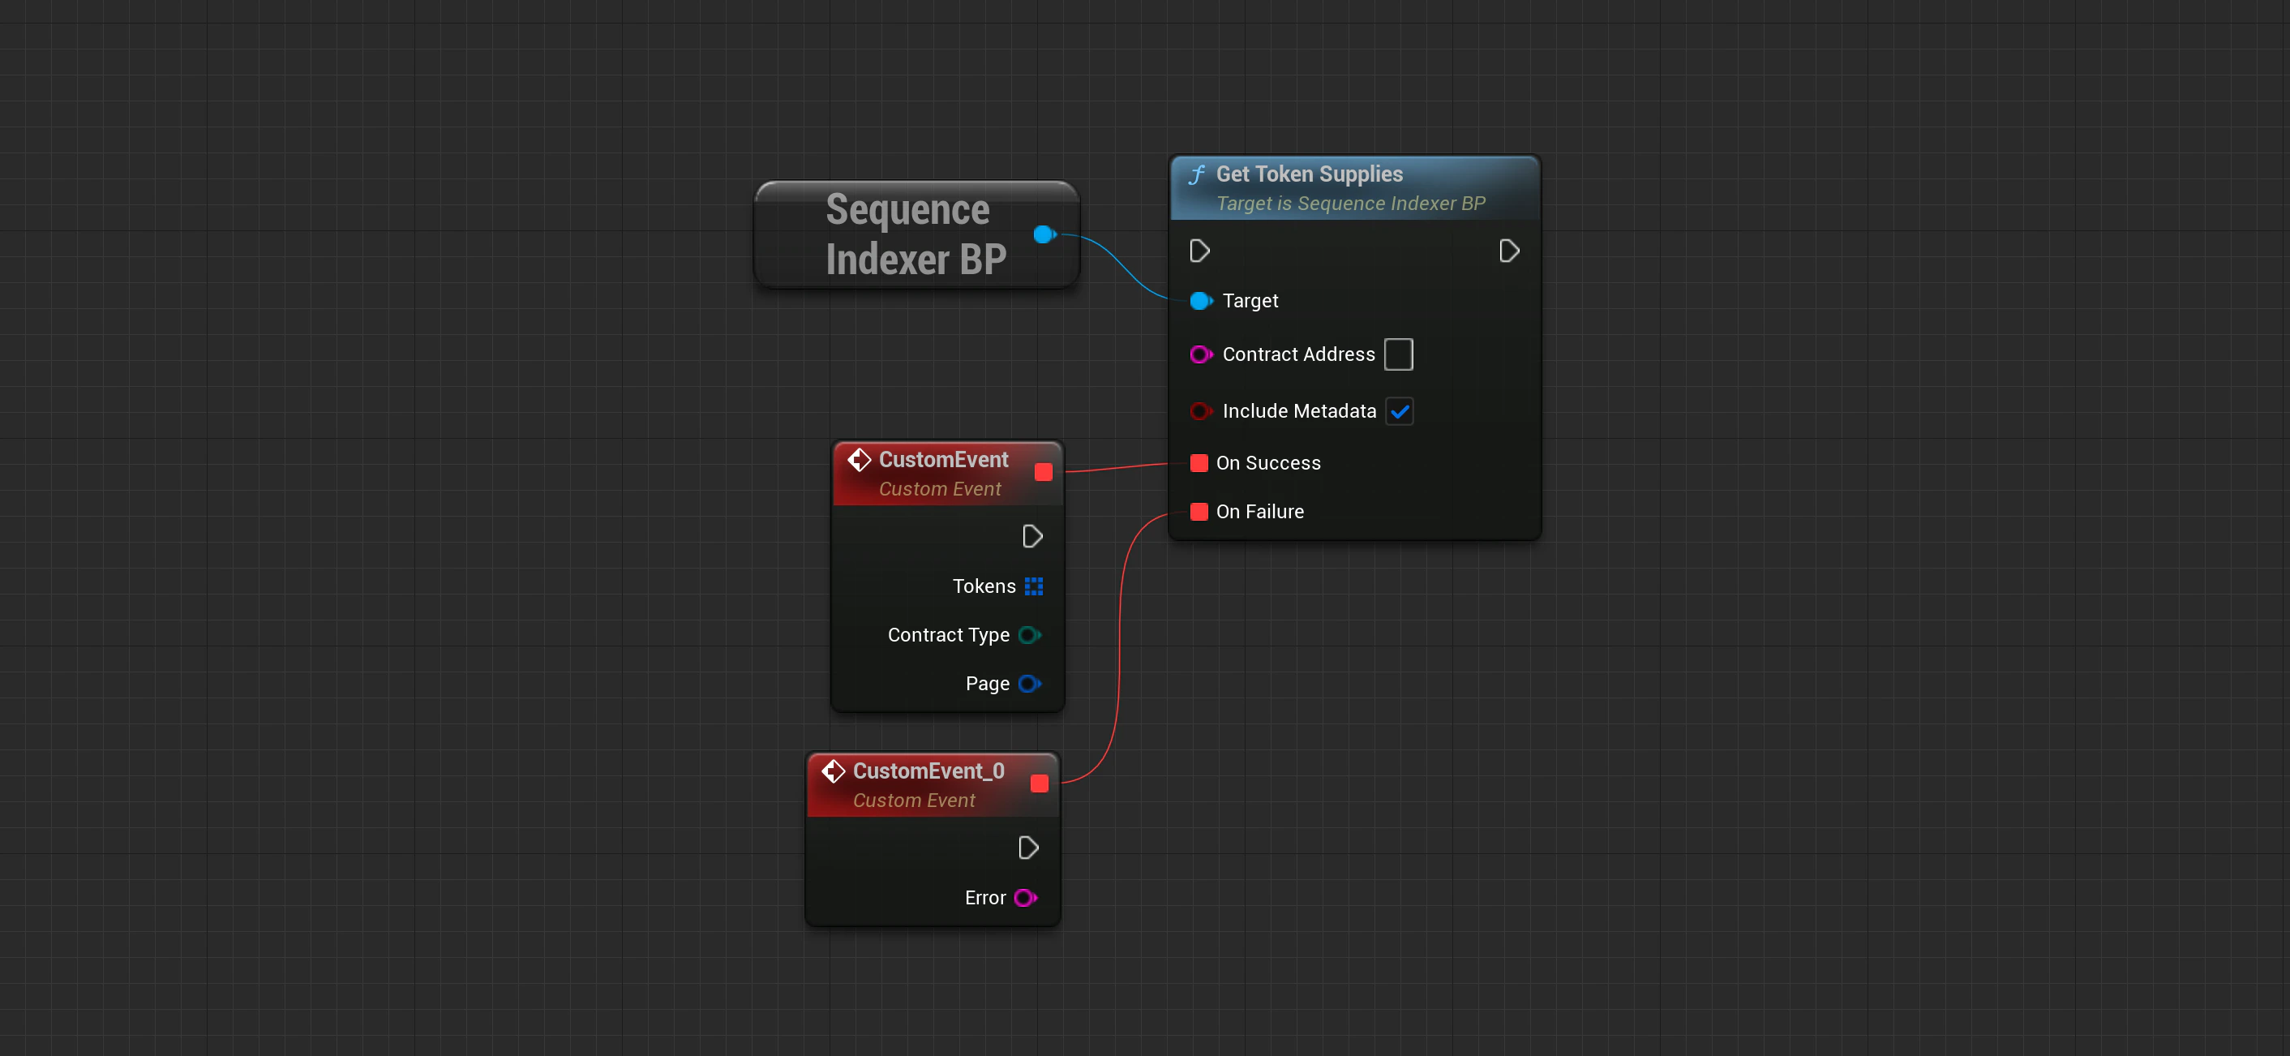Select the Get Token Supplies node title

[x=1309, y=174]
